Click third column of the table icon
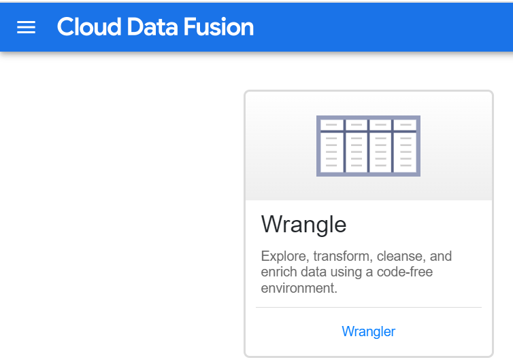 380,152
